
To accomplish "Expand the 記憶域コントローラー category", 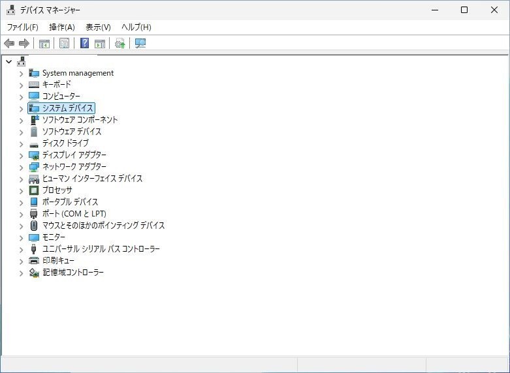I will (21, 273).
